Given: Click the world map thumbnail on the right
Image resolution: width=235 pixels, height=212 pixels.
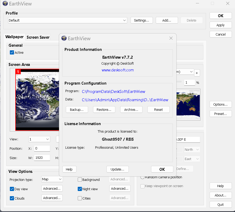Looking at the screenshot, I should click(188, 105).
